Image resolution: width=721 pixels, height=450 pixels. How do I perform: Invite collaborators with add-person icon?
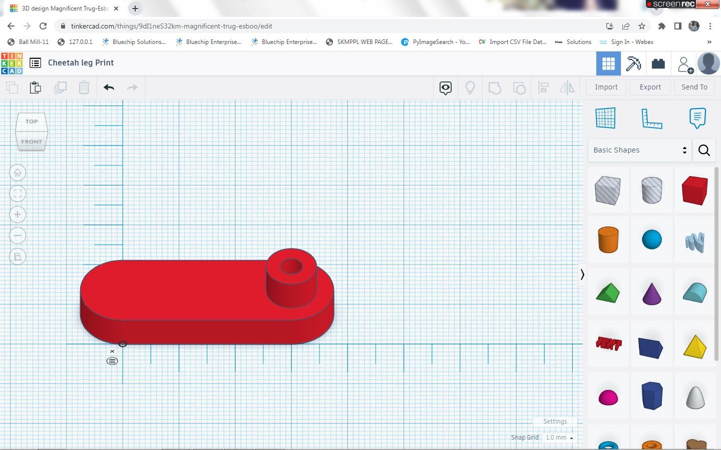point(685,64)
